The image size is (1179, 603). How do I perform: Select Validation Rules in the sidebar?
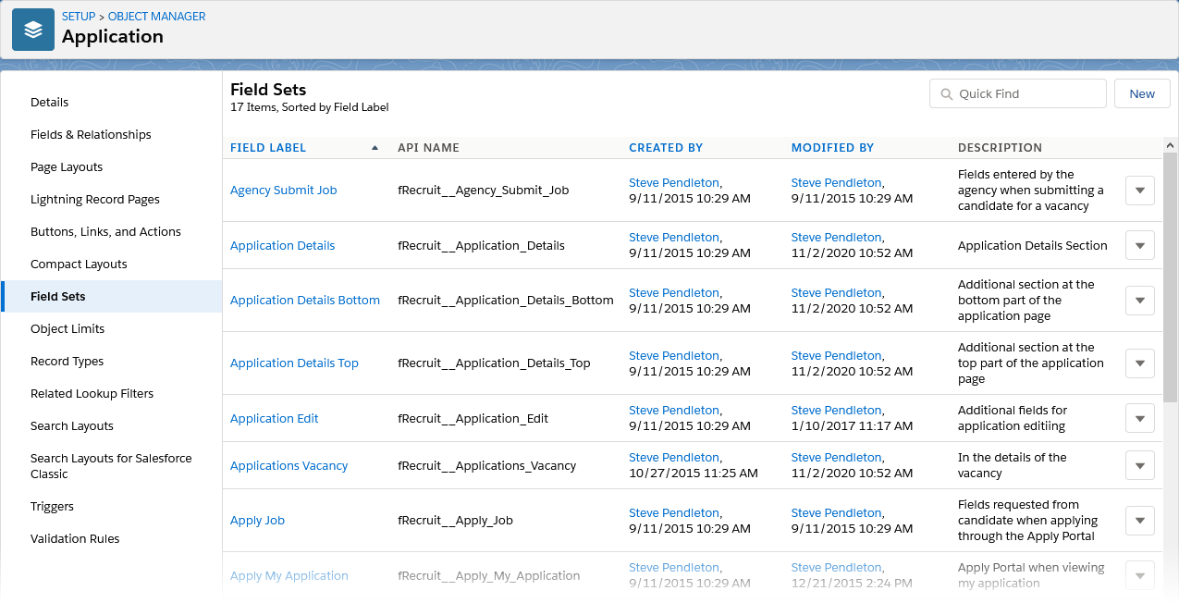tap(75, 539)
